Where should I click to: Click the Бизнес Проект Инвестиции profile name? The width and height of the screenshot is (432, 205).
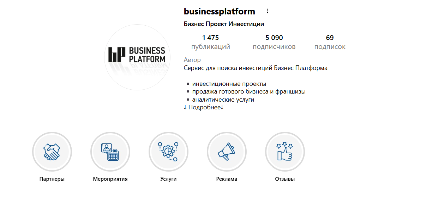(x=224, y=24)
